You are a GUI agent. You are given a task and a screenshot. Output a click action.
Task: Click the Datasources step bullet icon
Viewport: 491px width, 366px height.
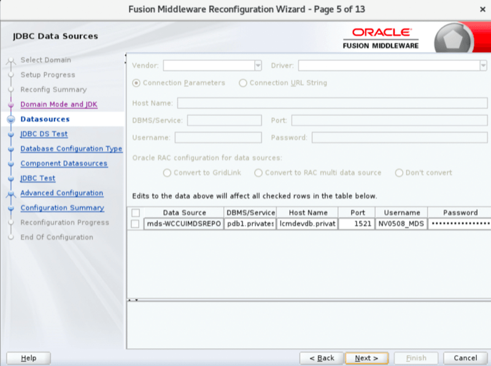(11, 119)
